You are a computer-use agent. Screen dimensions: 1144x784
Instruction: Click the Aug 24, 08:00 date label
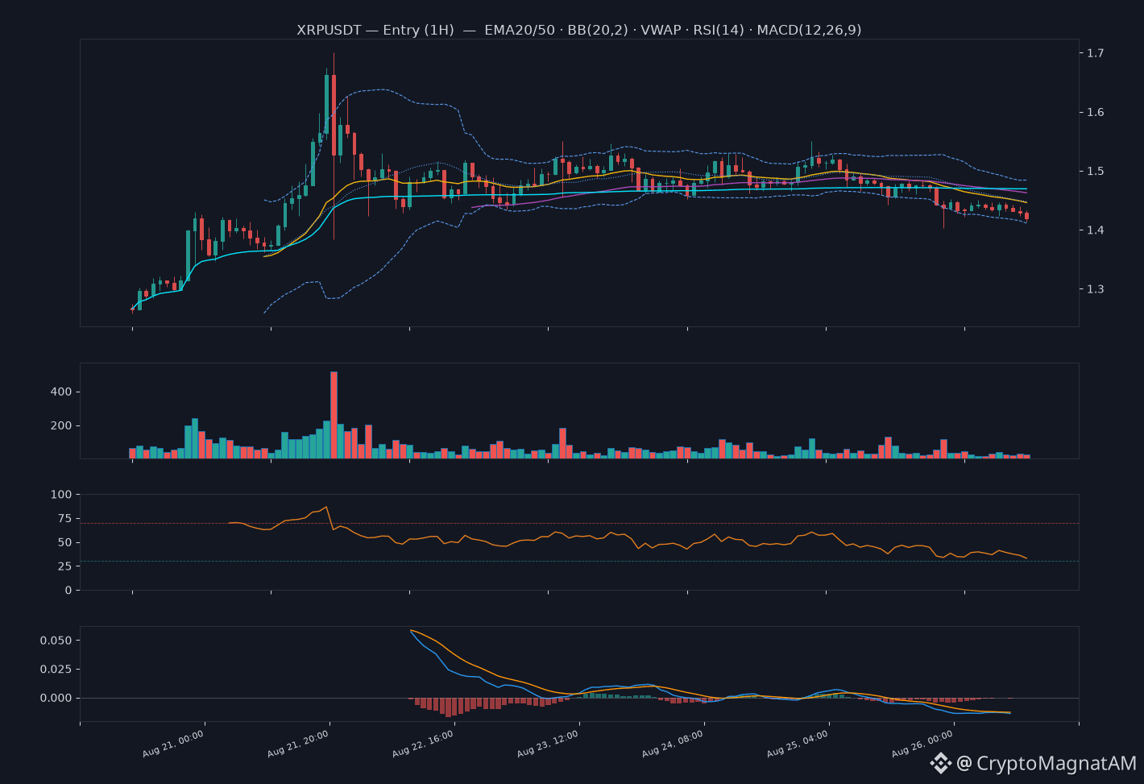[672, 744]
